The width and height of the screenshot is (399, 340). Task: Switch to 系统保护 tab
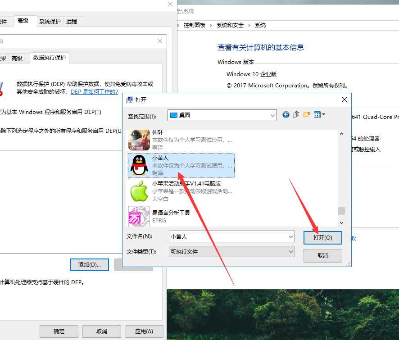click(x=50, y=21)
